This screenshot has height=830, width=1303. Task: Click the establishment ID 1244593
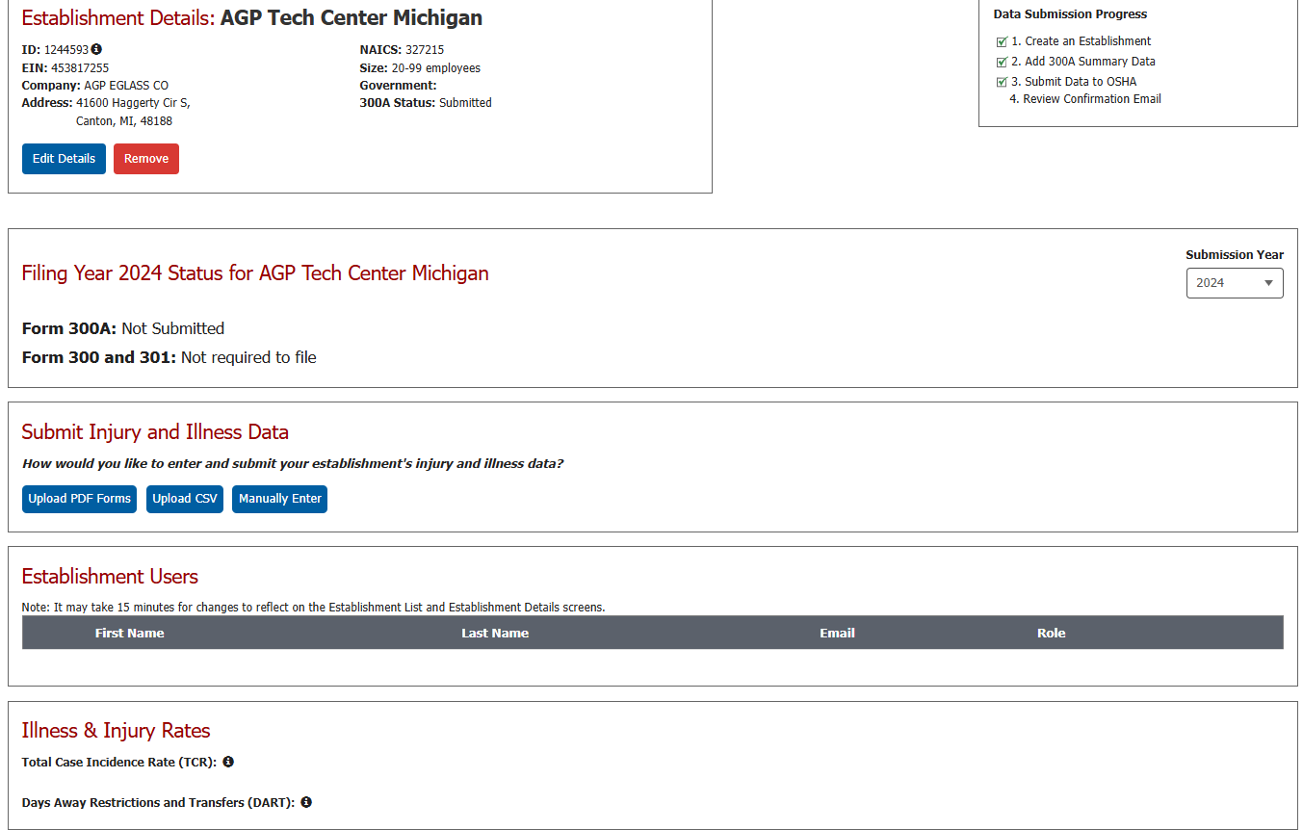point(66,50)
